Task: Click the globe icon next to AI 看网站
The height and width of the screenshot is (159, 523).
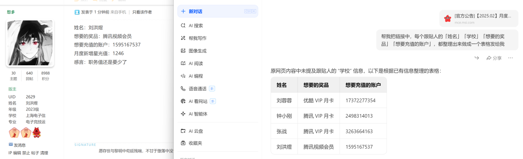Action: tap(183, 101)
